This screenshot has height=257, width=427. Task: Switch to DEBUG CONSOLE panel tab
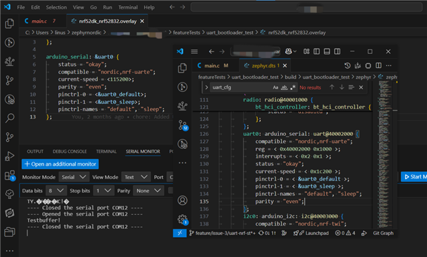[69, 151]
